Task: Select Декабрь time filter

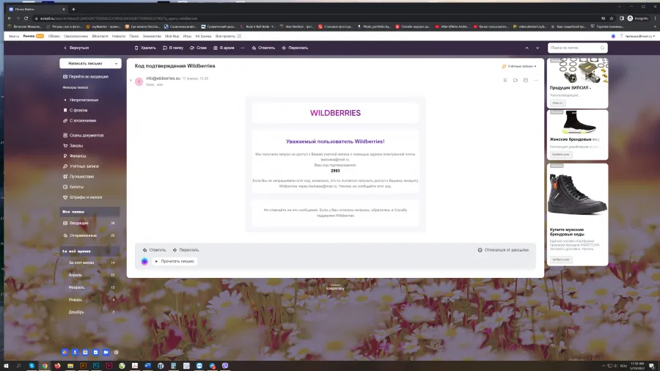Action: click(89, 312)
